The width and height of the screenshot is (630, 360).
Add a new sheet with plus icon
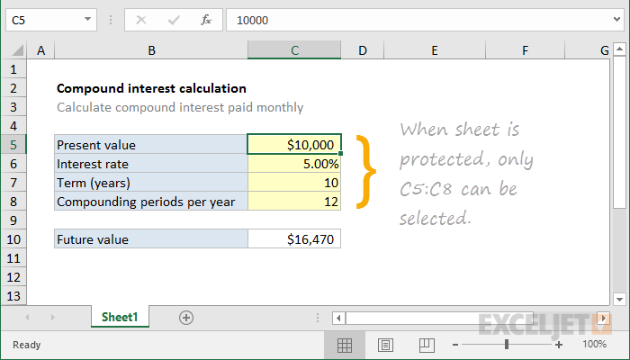click(x=186, y=318)
